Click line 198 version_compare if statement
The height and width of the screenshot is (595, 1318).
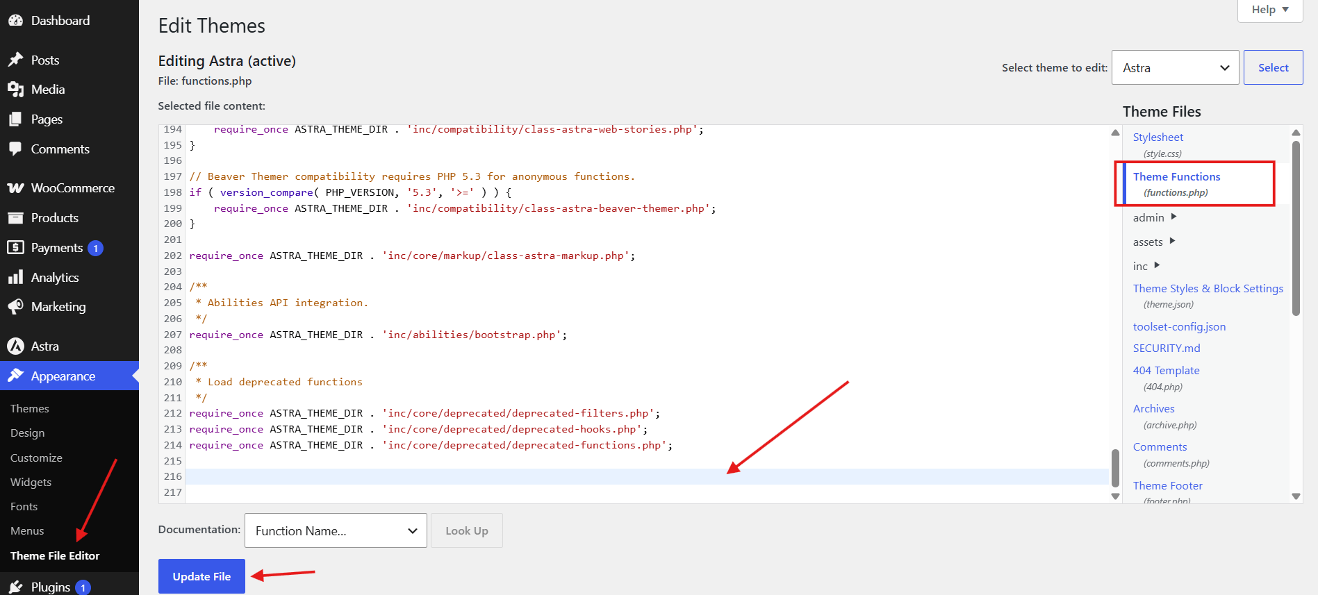coord(350,192)
